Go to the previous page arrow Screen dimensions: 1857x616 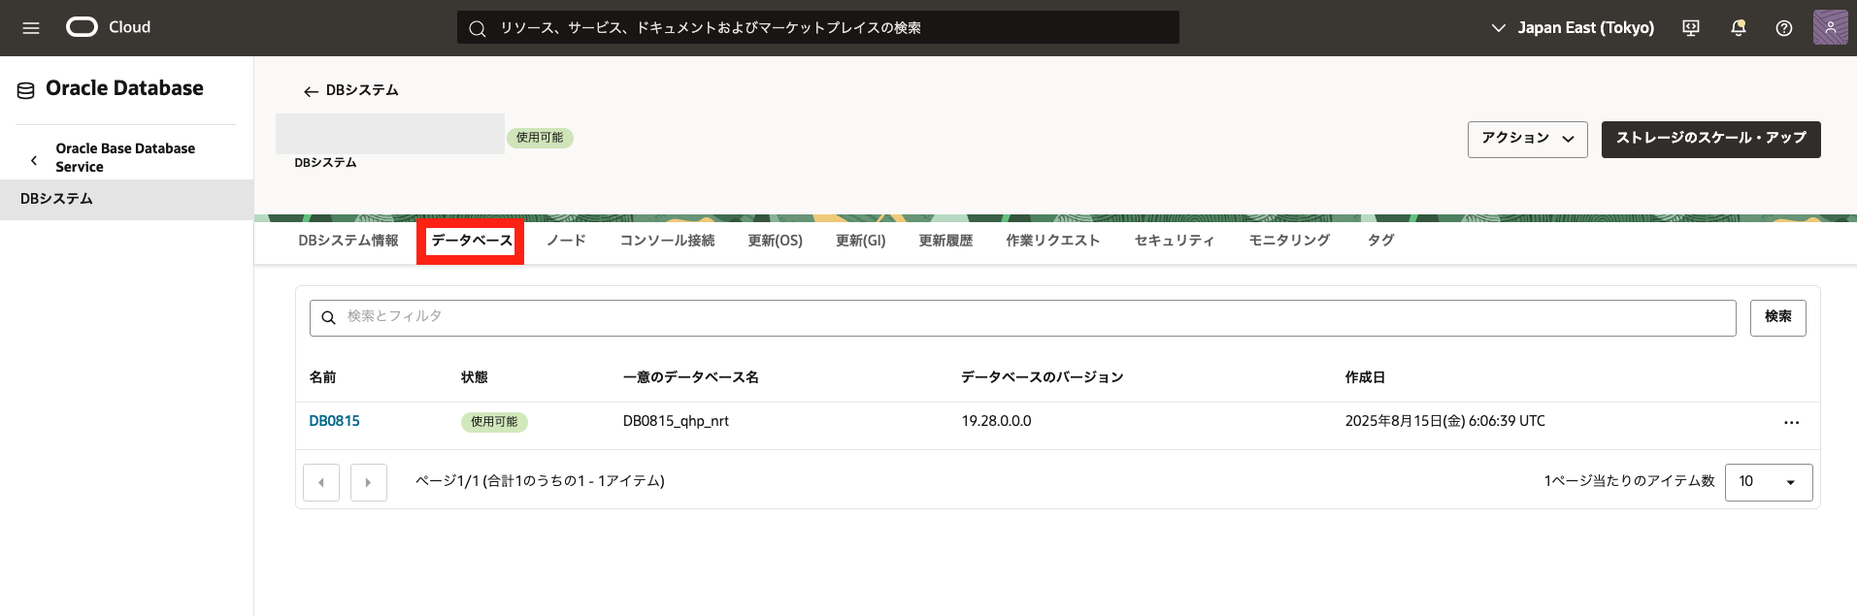(321, 482)
